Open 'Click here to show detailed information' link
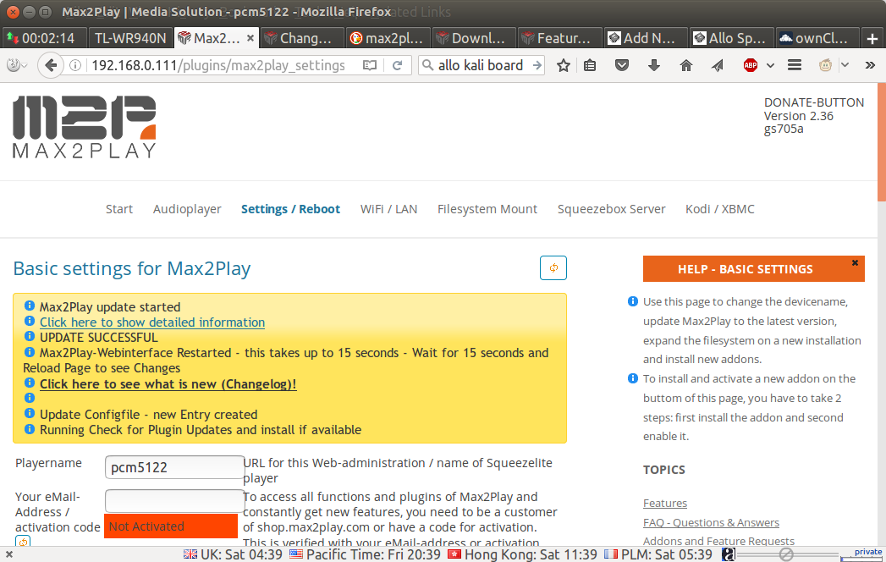The height and width of the screenshot is (562, 886). click(152, 322)
